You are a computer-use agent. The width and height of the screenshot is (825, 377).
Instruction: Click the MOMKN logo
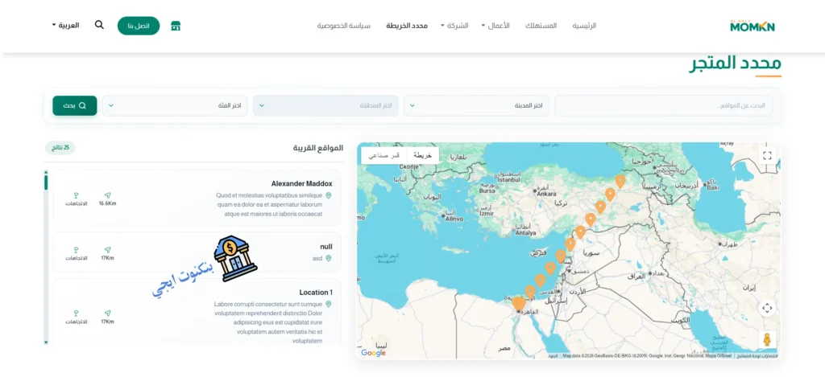(752, 26)
